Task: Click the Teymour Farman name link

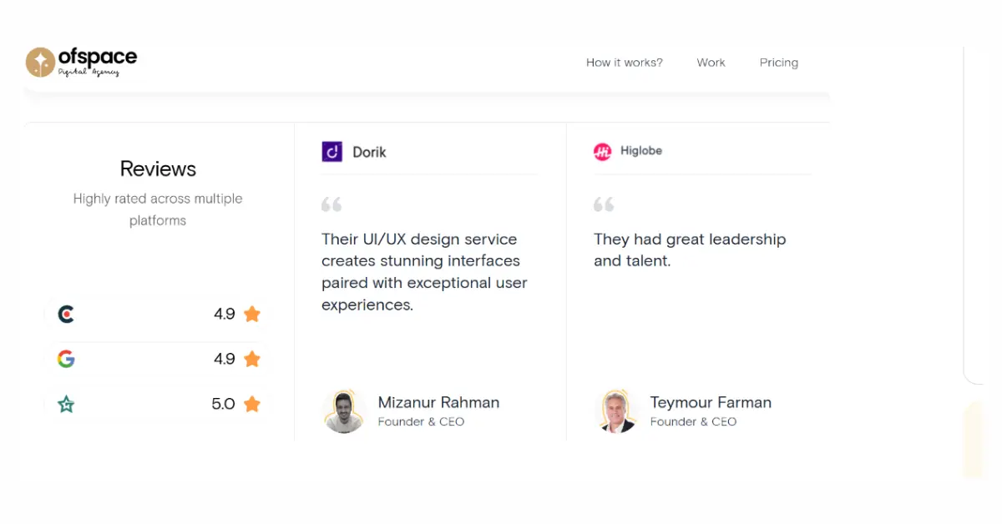Action: pyautogui.click(x=711, y=402)
